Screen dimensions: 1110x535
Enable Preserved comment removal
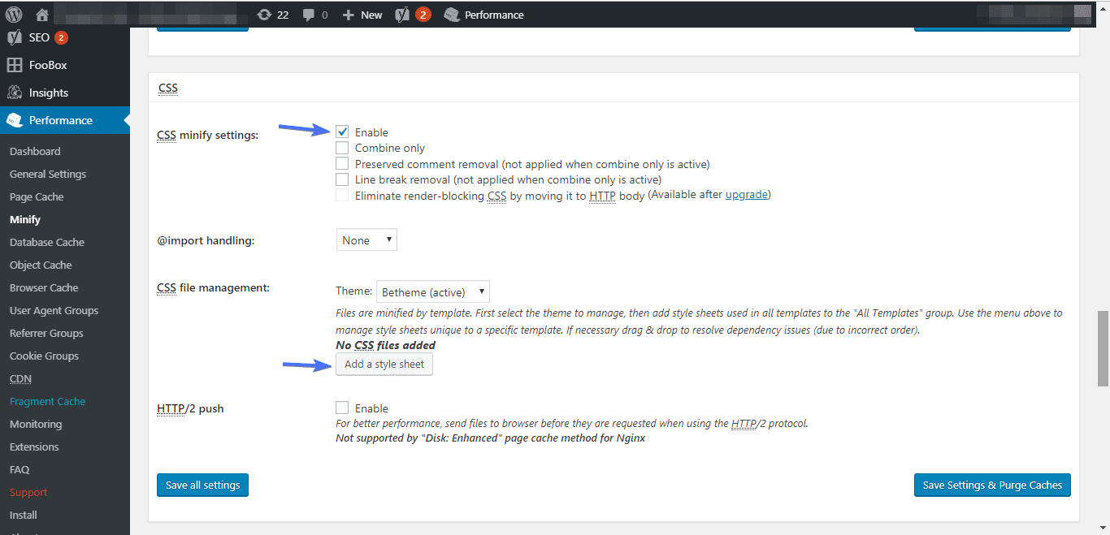click(342, 163)
